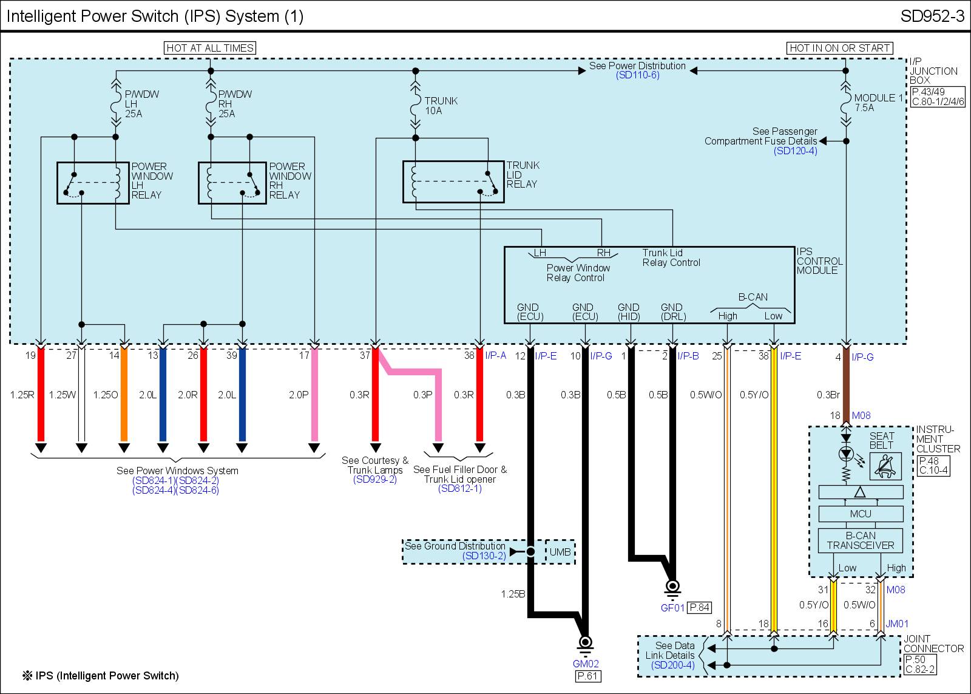Select the Trunk Lid Relay symbol

[x=453, y=182]
